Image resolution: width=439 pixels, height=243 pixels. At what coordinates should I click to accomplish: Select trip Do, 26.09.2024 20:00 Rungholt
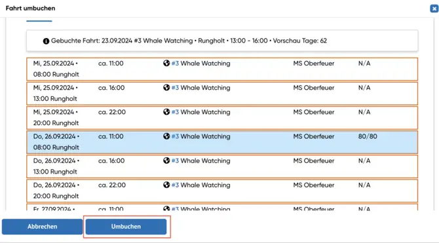tap(222, 191)
